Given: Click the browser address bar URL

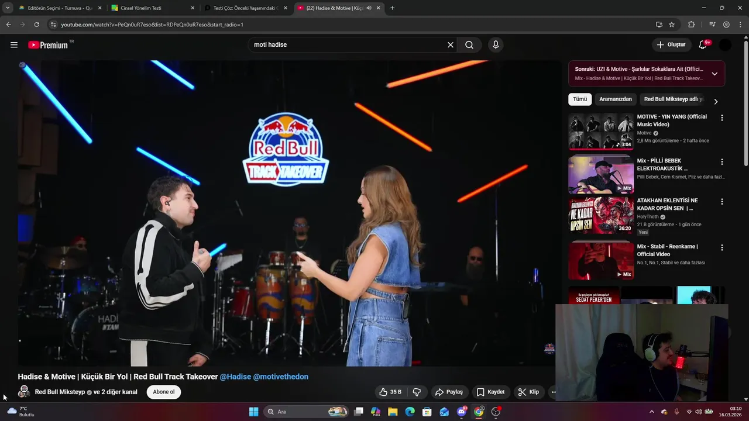Looking at the screenshot, I should (x=152, y=25).
